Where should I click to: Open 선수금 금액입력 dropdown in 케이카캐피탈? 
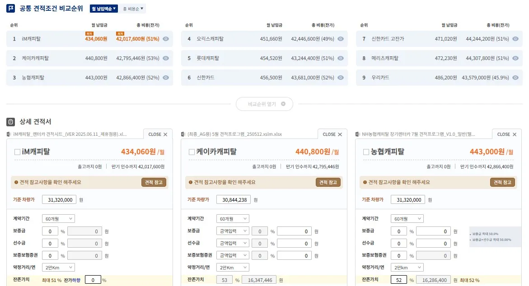click(x=233, y=243)
